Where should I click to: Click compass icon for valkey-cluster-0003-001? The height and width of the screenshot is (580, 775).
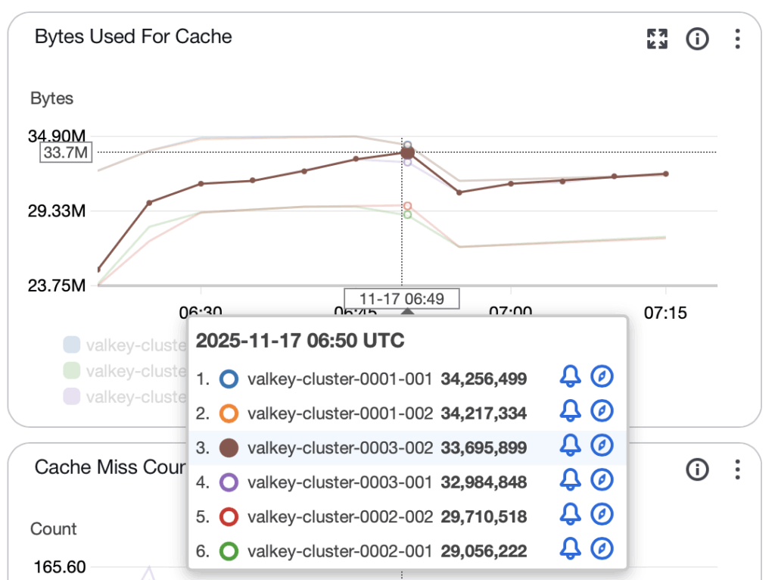point(602,482)
